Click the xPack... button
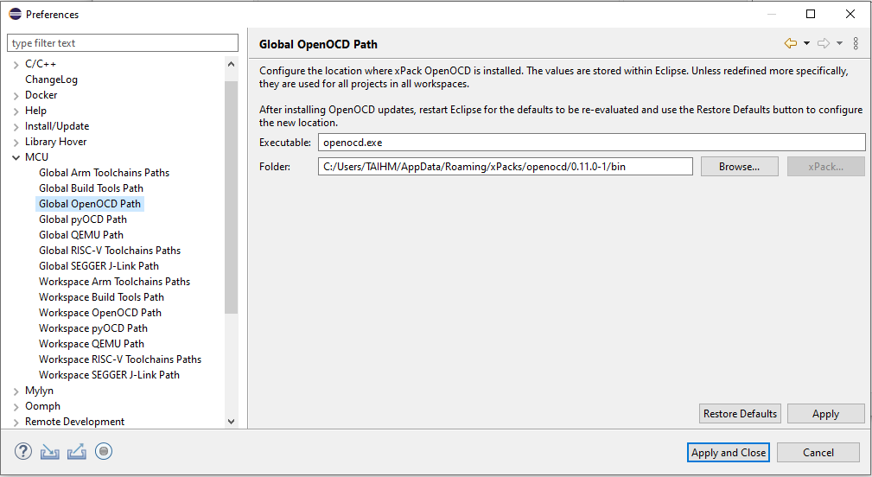872x477 pixels. (x=825, y=167)
